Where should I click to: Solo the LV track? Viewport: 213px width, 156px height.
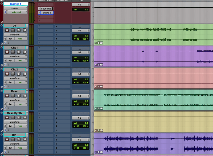(x=19, y=30)
